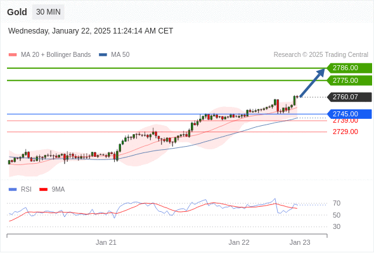Viewport: 374px width, 253px height.
Task: Click the 30 MIN timeframe badge
Action: tap(48, 12)
